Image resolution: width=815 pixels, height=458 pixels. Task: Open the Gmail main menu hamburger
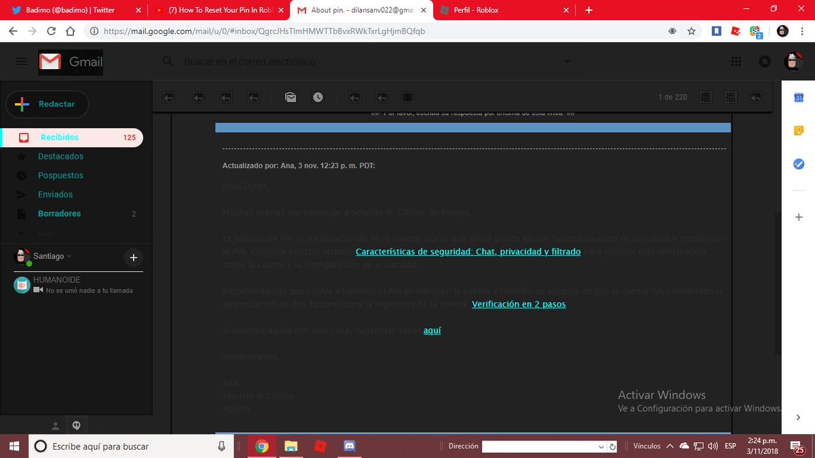tap(21, 62)
